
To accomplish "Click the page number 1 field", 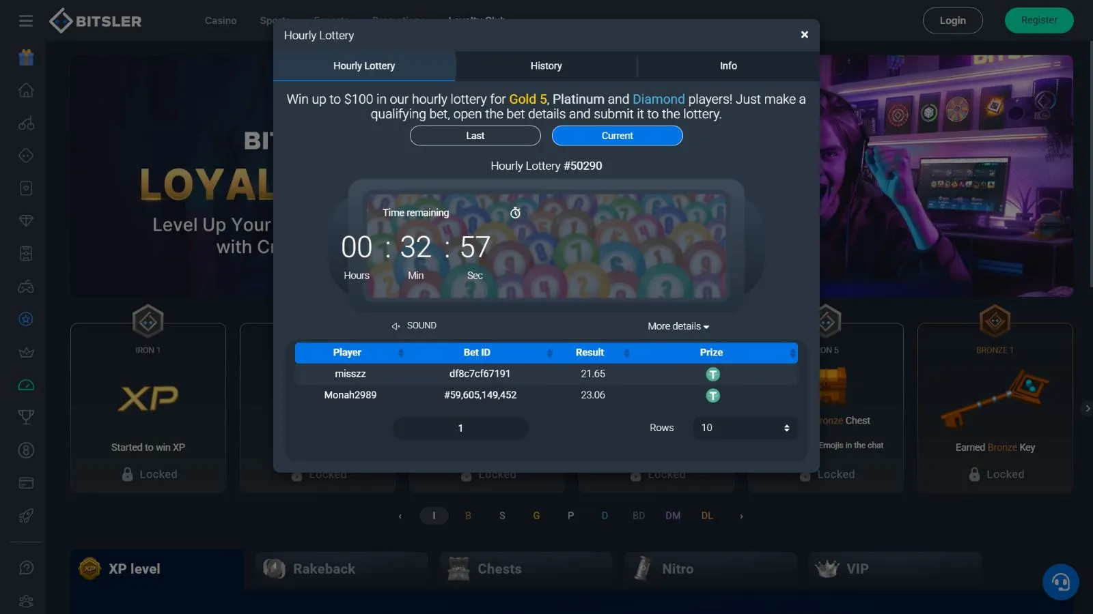I will click(460, 428).
